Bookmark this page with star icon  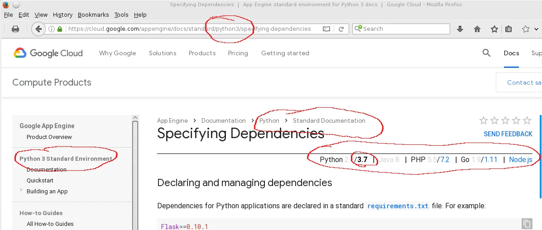tap(494, 29)
